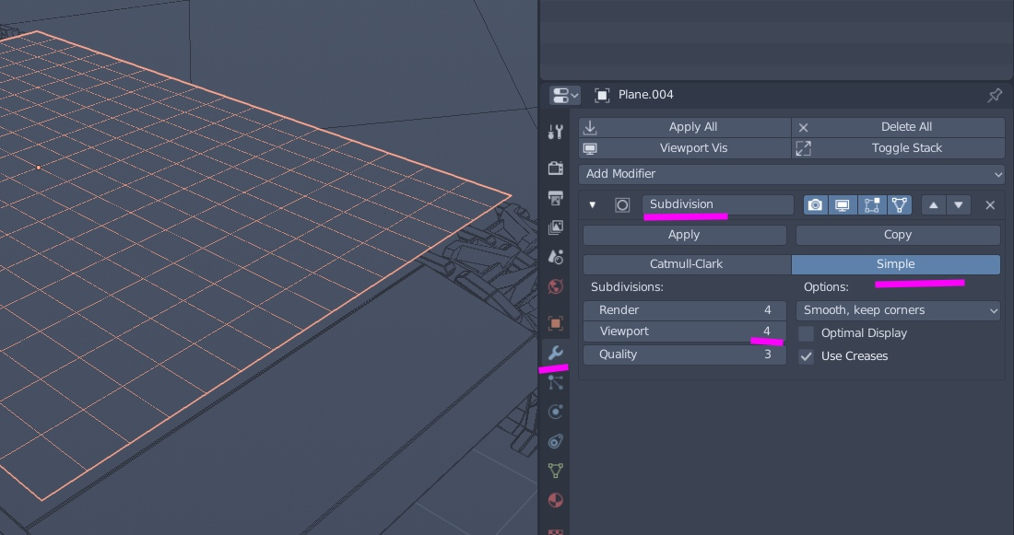Viewport: 1014px width, 535px height.
Task: Click the Plane.004 object icon
Action: (x=601, y=96)
